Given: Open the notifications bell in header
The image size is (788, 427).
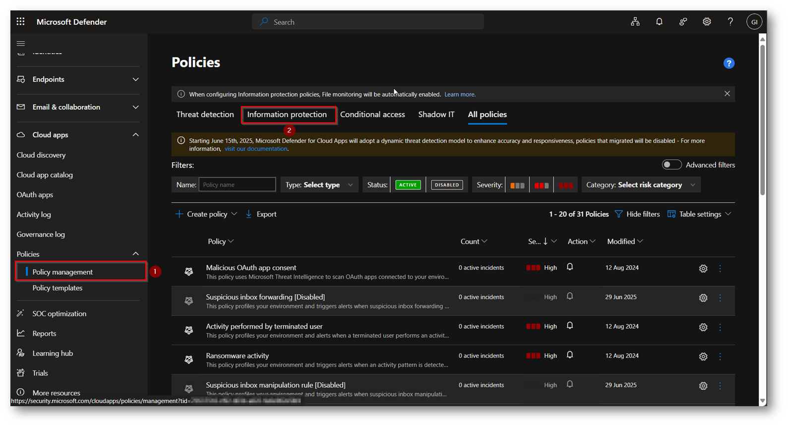Looking at the screenshot, I should (x=659, y=21).
